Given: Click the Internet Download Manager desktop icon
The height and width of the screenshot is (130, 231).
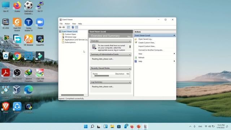Looking at the screenshot, I should coord(29,75).
